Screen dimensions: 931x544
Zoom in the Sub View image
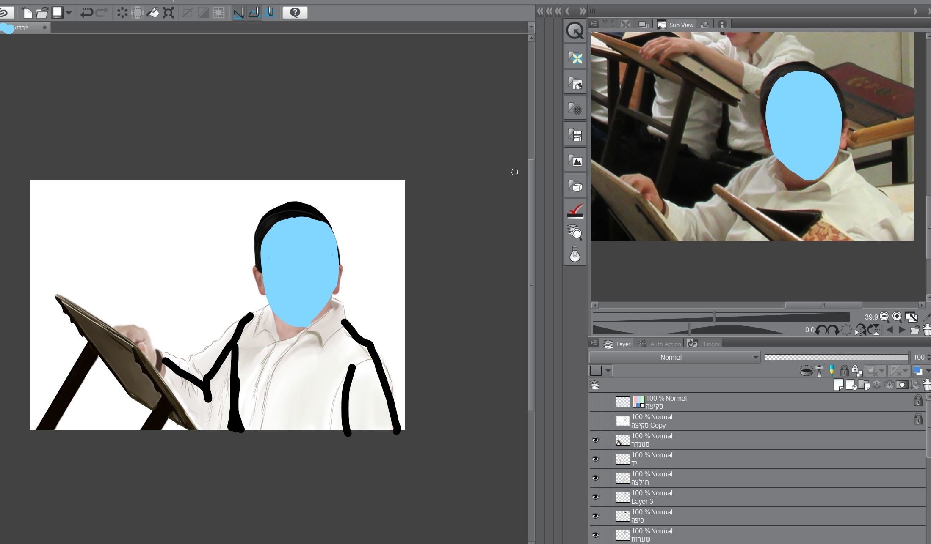(x=897, y=317)
